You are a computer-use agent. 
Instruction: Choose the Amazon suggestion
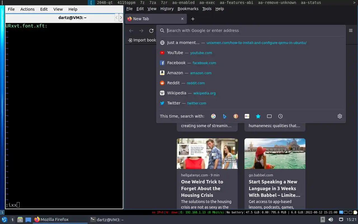[x=251, y=73]
